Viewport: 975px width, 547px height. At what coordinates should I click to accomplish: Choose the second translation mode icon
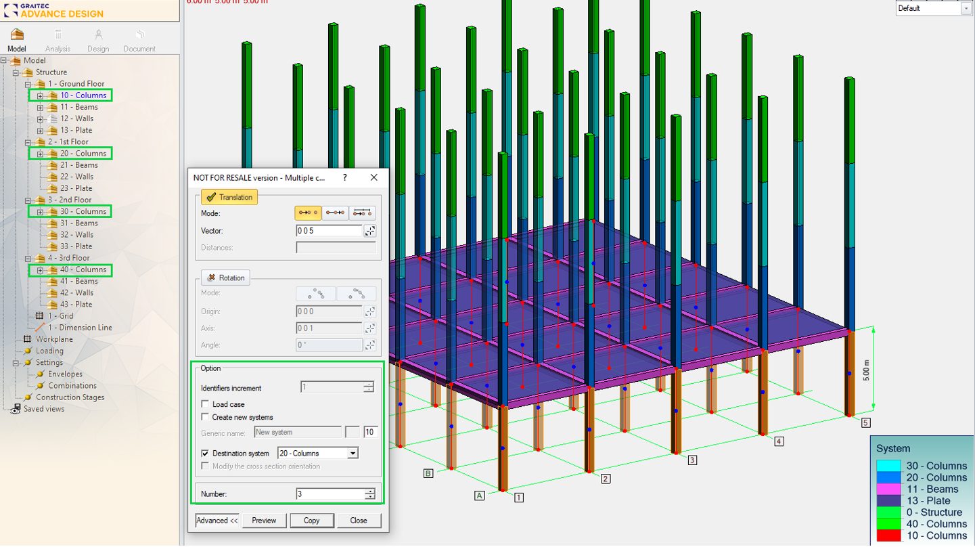point(335,213)
